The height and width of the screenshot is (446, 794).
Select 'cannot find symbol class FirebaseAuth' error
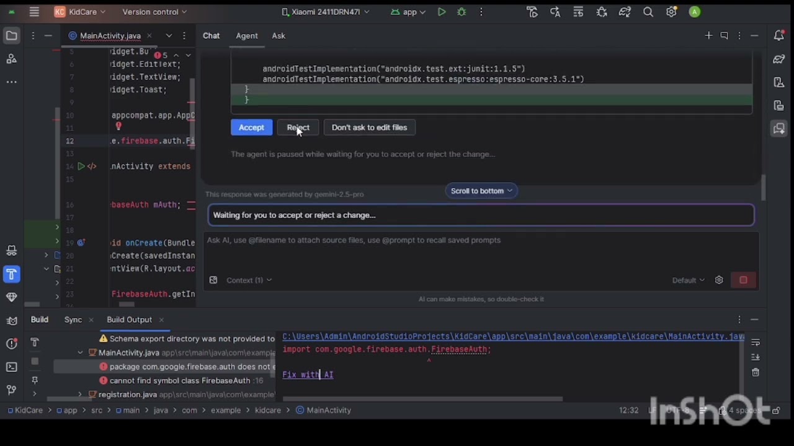(x=181, y=380)
